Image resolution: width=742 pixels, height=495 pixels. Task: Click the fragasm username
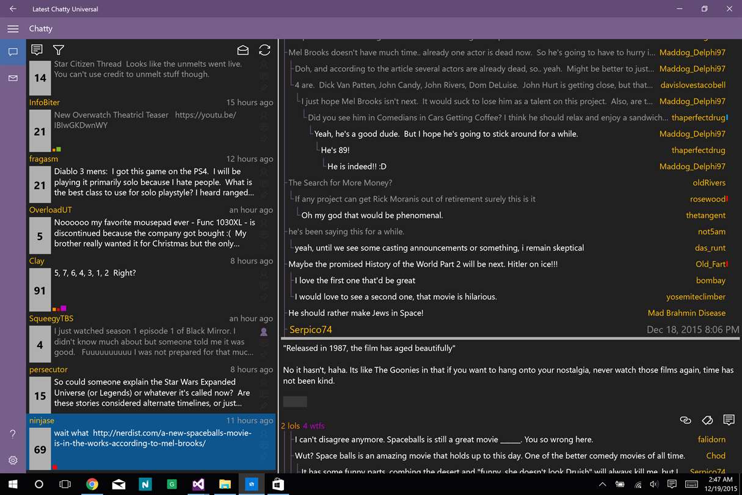click(x=43, y=159)
